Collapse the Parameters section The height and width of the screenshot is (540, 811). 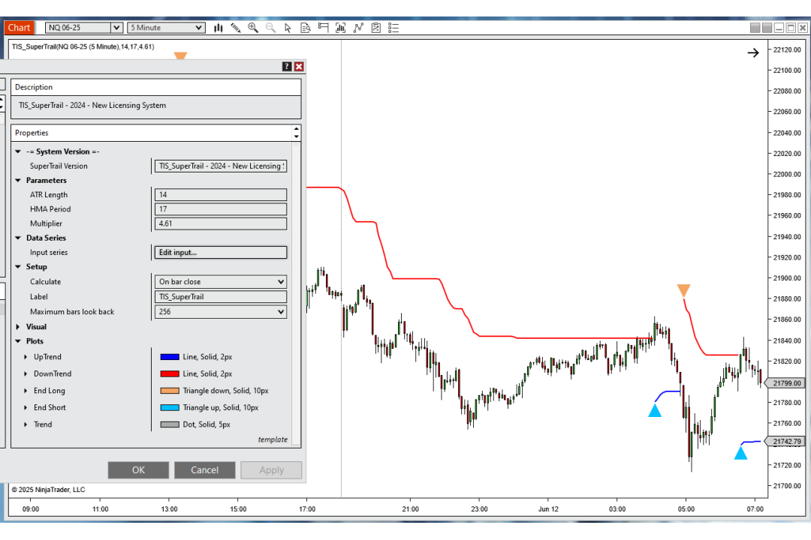18,180
